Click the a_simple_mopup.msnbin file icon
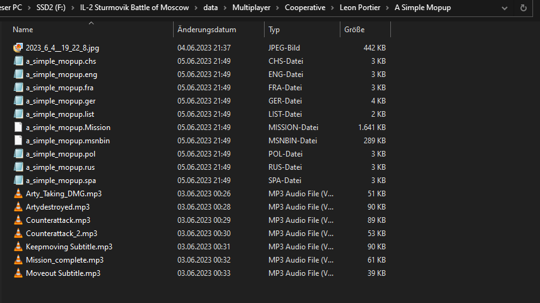The height and width of the screenshot is (303, 540). point(18,141)
